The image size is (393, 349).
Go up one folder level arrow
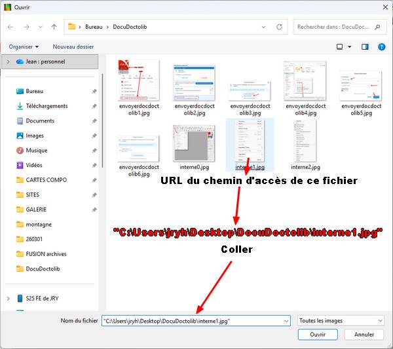54,27
